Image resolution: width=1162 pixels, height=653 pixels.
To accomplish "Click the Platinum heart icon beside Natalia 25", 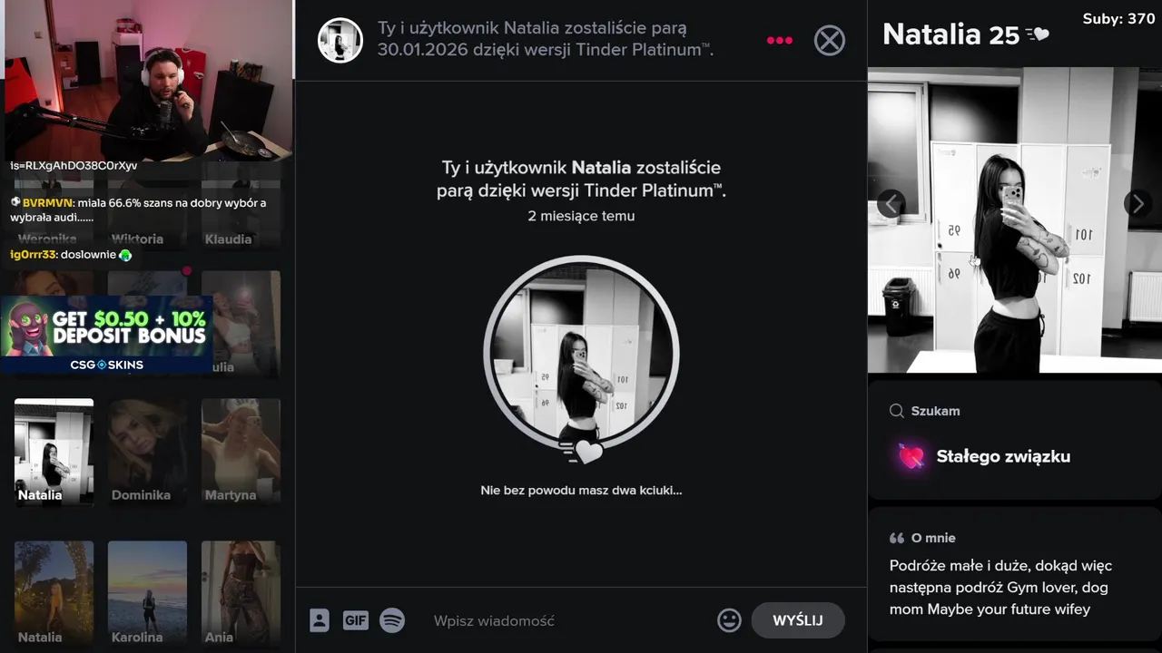I will 1038,34.
